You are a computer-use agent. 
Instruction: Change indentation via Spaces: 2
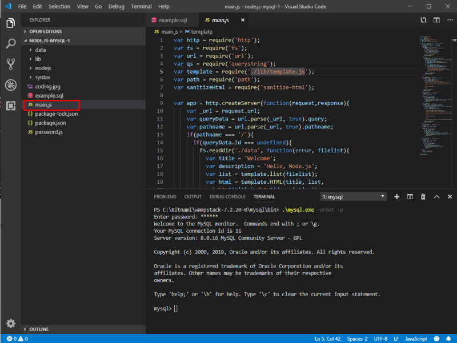[x=357, y=338]
